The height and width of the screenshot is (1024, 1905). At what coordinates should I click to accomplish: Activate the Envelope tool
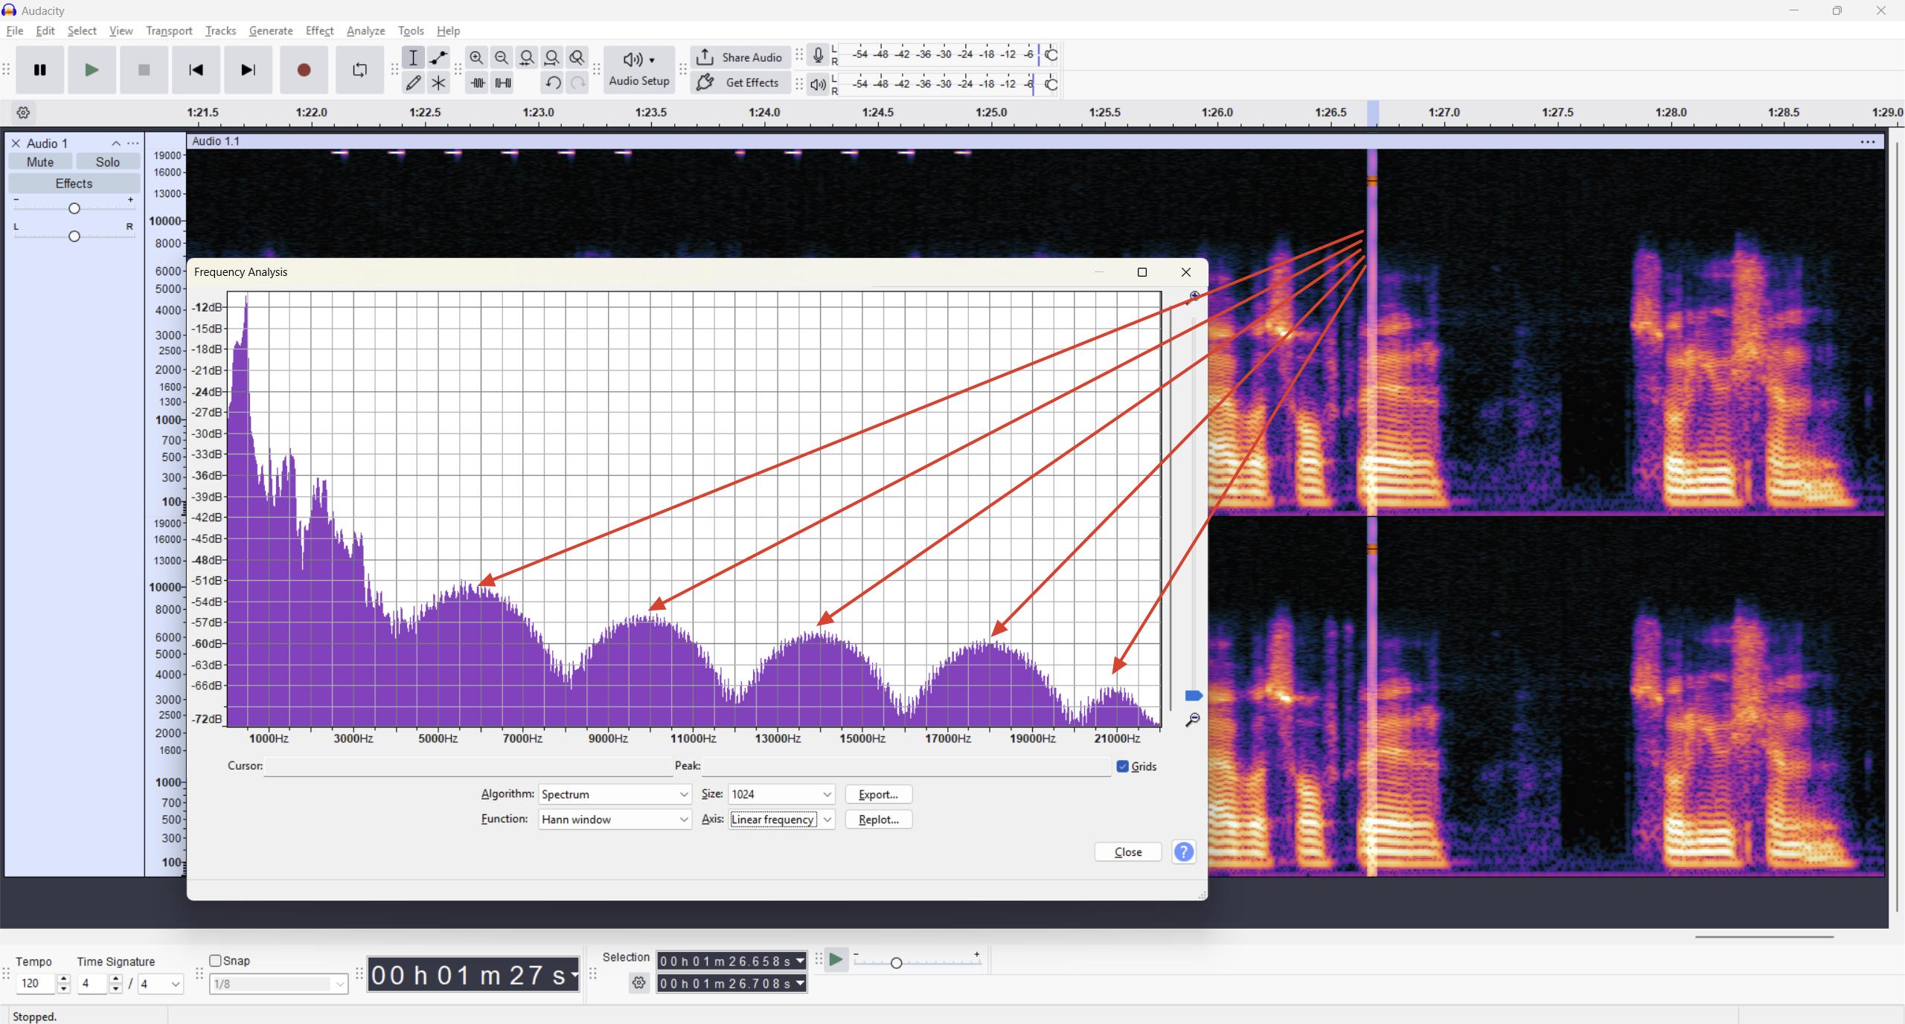click(x=438, y=57)
